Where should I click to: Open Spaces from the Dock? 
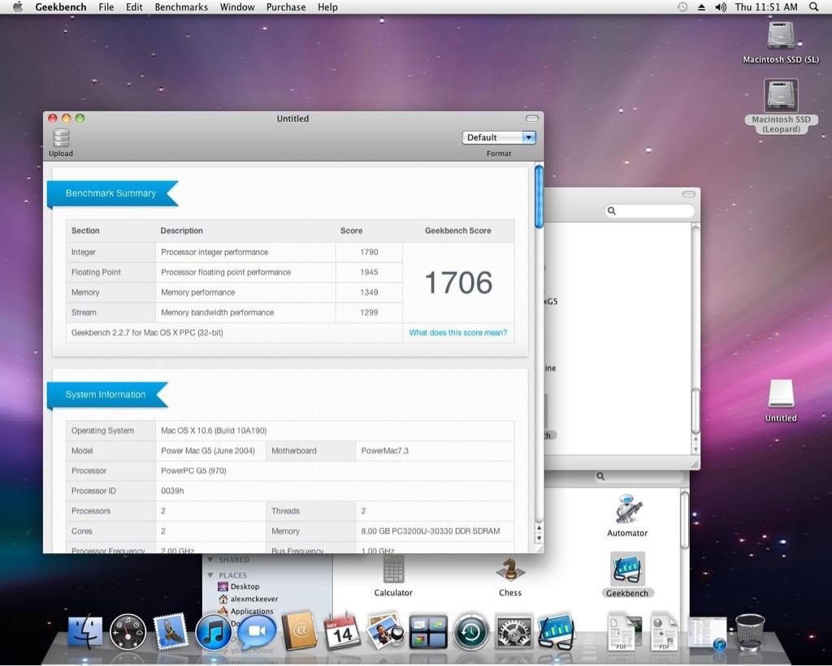click(x=427, y=632)
